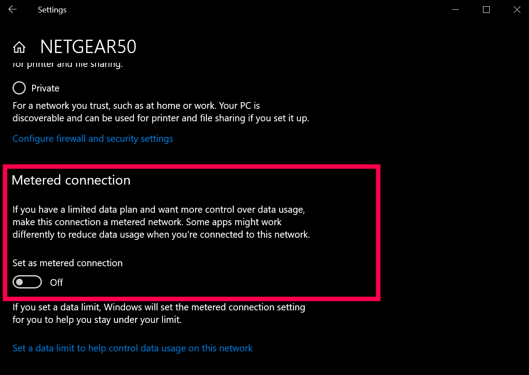Open the Set a data limit link
Image resolution: width=529 pixels, height=375 pixels.
coord(133,348)
